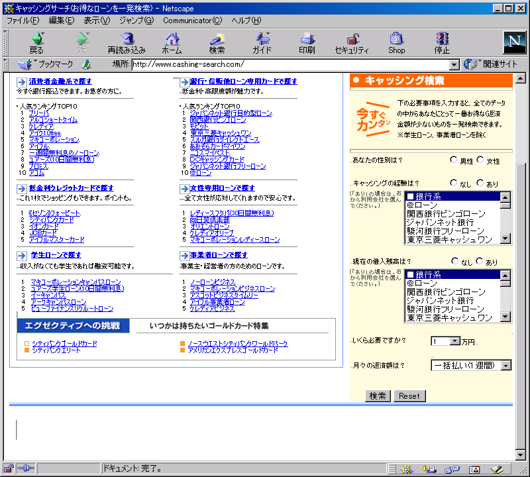Image resolution: width=530 pixels, height=477 pixels.
Task: Open the JCBカード link
Action: point(43,233)
